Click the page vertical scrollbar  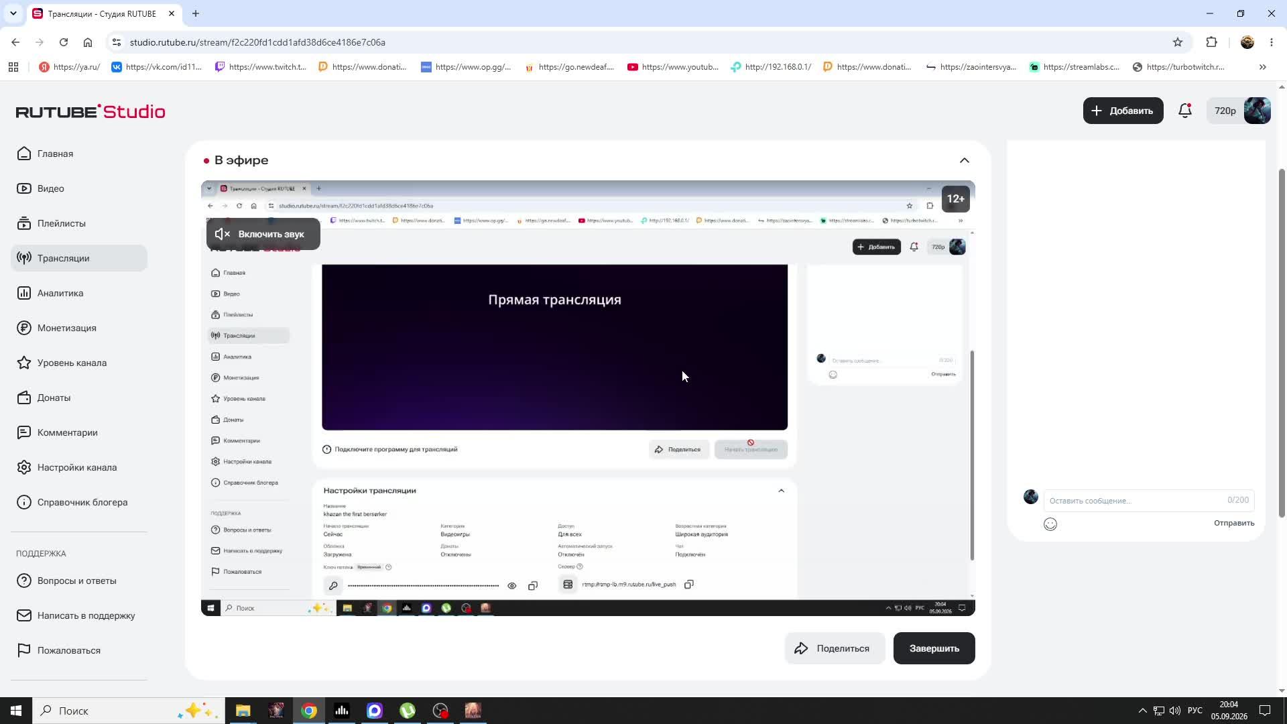pyautogui.click(x=1282, y=342)
